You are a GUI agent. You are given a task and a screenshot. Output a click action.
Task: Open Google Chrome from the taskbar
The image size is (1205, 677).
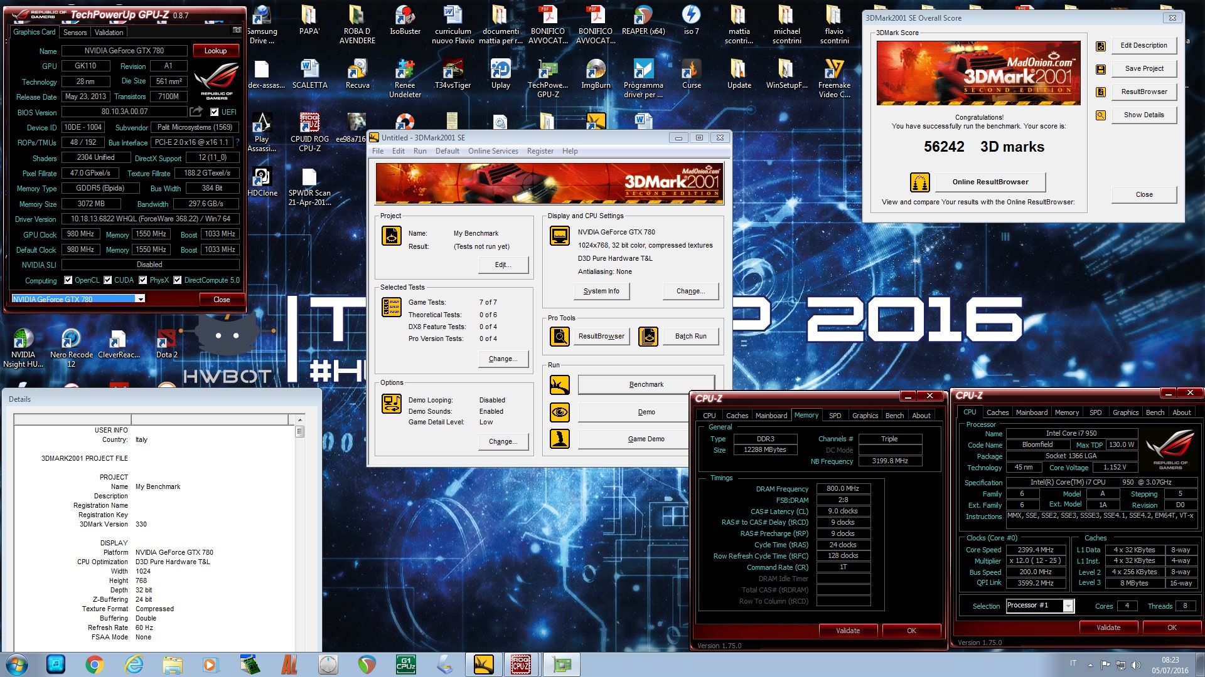(95, 664)
